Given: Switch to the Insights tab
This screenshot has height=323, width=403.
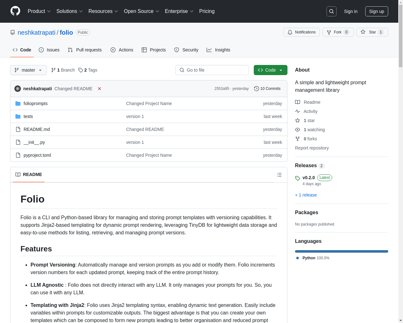Looking at the screenshot, I should tap(219, 50).
